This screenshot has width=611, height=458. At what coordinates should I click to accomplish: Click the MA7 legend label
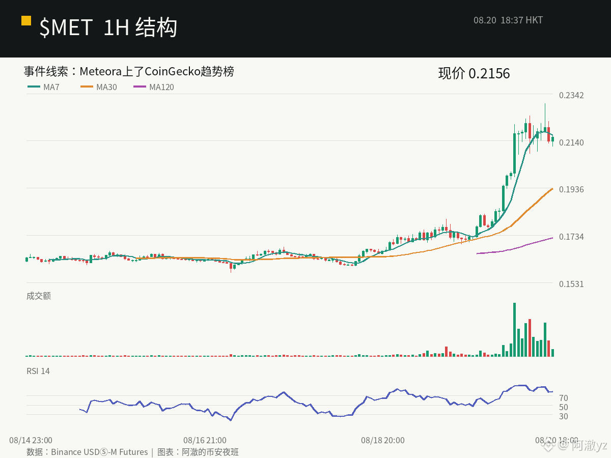[51, 87]
